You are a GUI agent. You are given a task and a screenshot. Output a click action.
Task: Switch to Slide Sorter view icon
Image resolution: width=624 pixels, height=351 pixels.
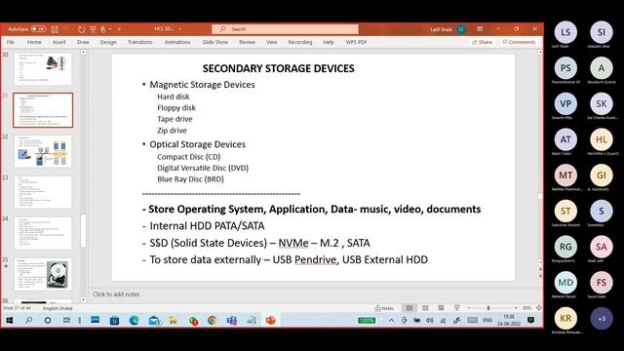425,308
